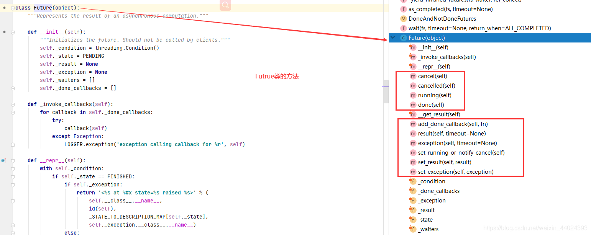Image resolution: width=591 pixels, height=235 pixels.
Task: Click the _invoke_callbacks(self) method icon
Action: [x=413, y=57]
